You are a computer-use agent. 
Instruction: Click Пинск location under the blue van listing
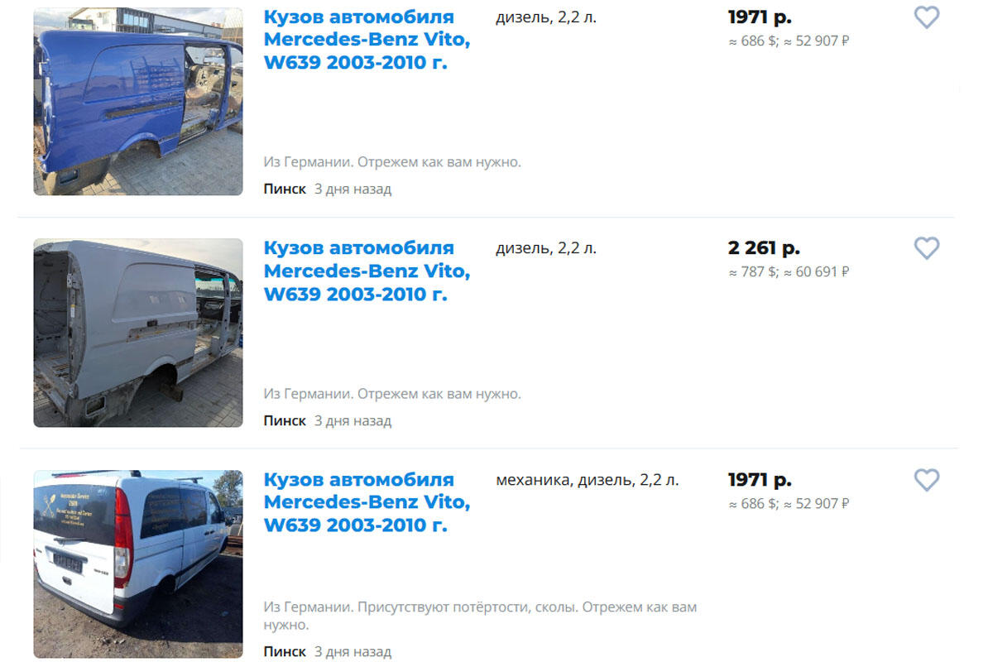point(285,189)
